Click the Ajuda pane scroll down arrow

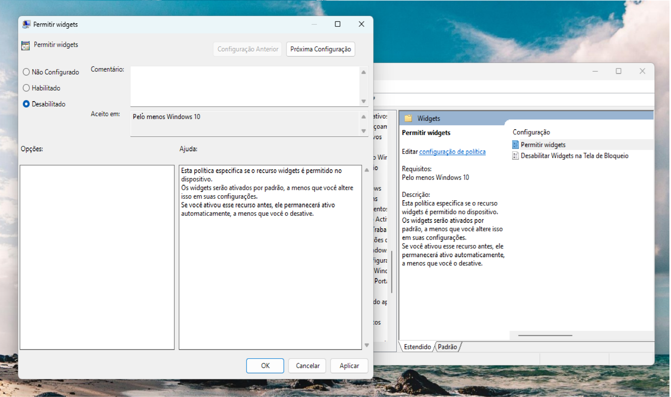click(367, 345)
